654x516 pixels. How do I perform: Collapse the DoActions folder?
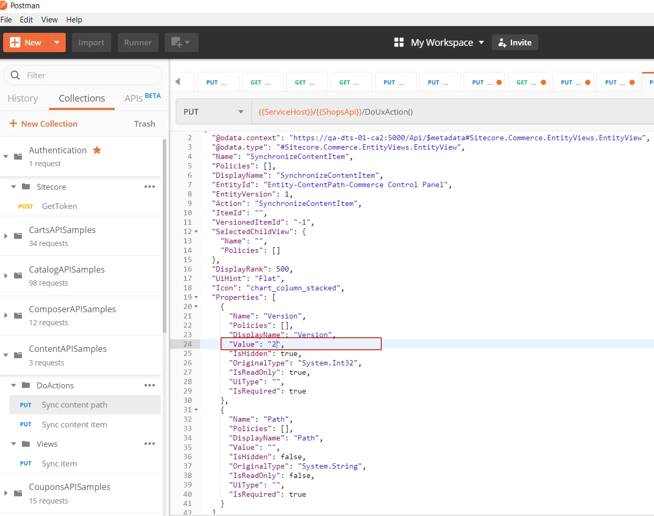[x=14, y=385]
